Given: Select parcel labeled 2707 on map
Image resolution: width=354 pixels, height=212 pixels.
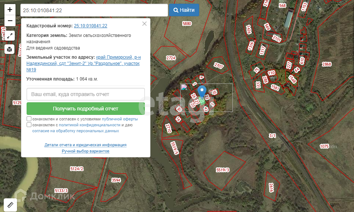Looking at the screenshot, I should (218, 65).
